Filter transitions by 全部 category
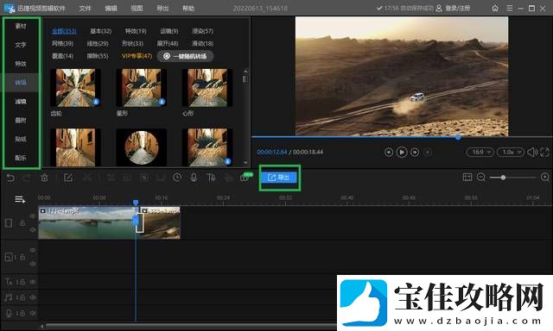 [64, 31]
